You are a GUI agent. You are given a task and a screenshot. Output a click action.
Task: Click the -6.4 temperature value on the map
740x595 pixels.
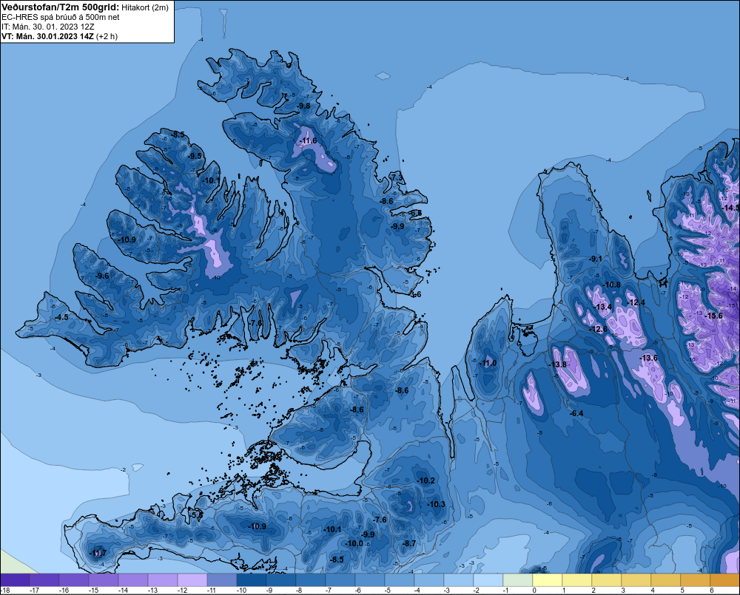[576, 413]
